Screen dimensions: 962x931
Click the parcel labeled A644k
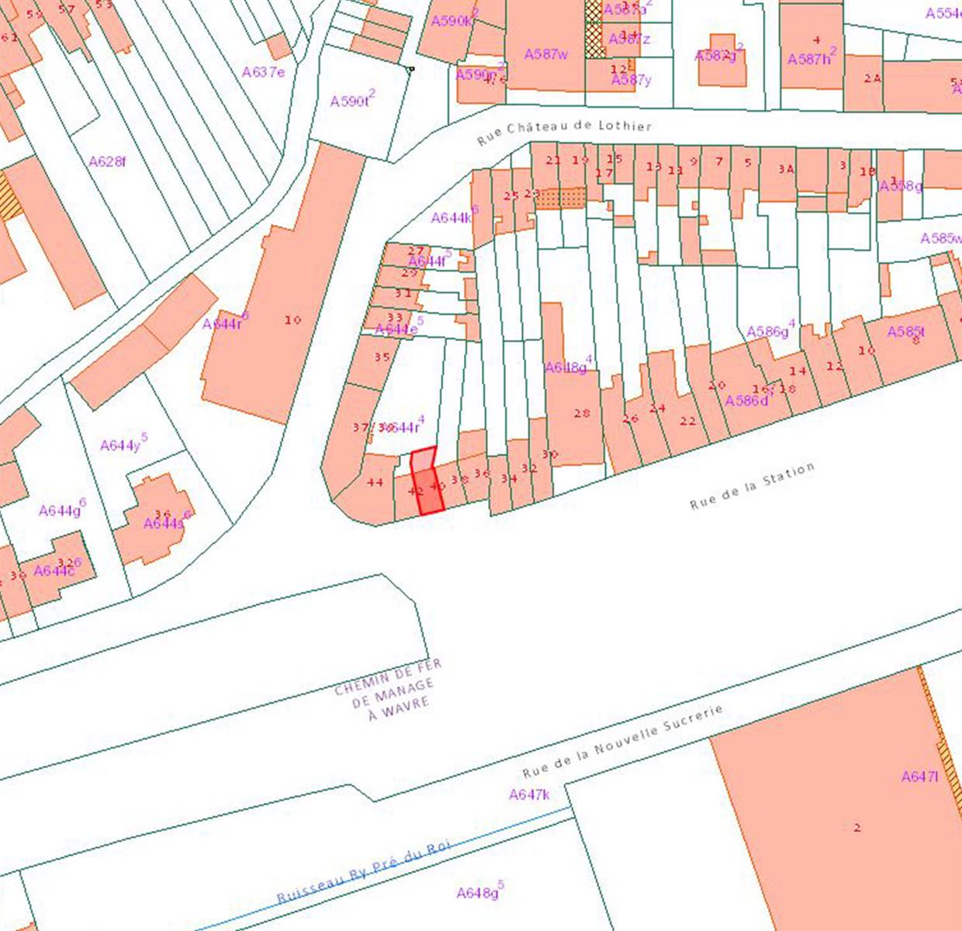452,218
